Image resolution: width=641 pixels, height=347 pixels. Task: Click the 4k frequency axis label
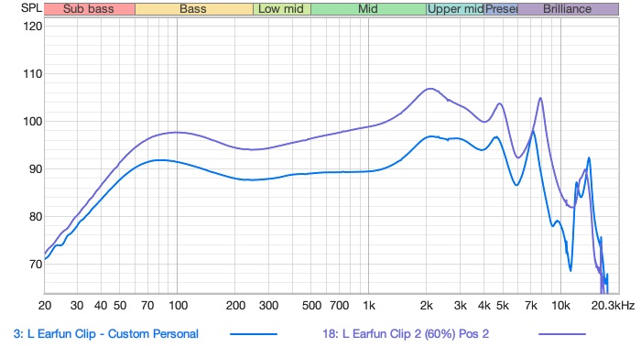(484, 305)
